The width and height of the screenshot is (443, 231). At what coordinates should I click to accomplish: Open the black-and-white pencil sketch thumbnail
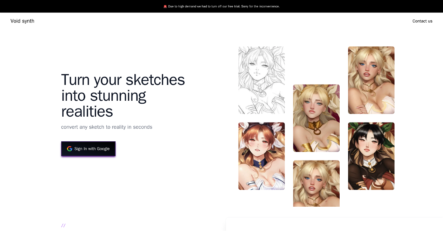point(261,80)
